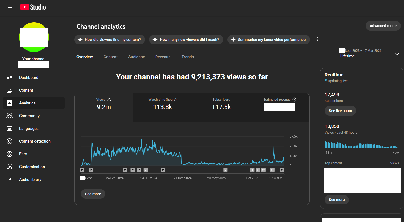Open the Dashboard icon in sidebar
This screenshot has width=404, height=222.
tap(10, 78)
